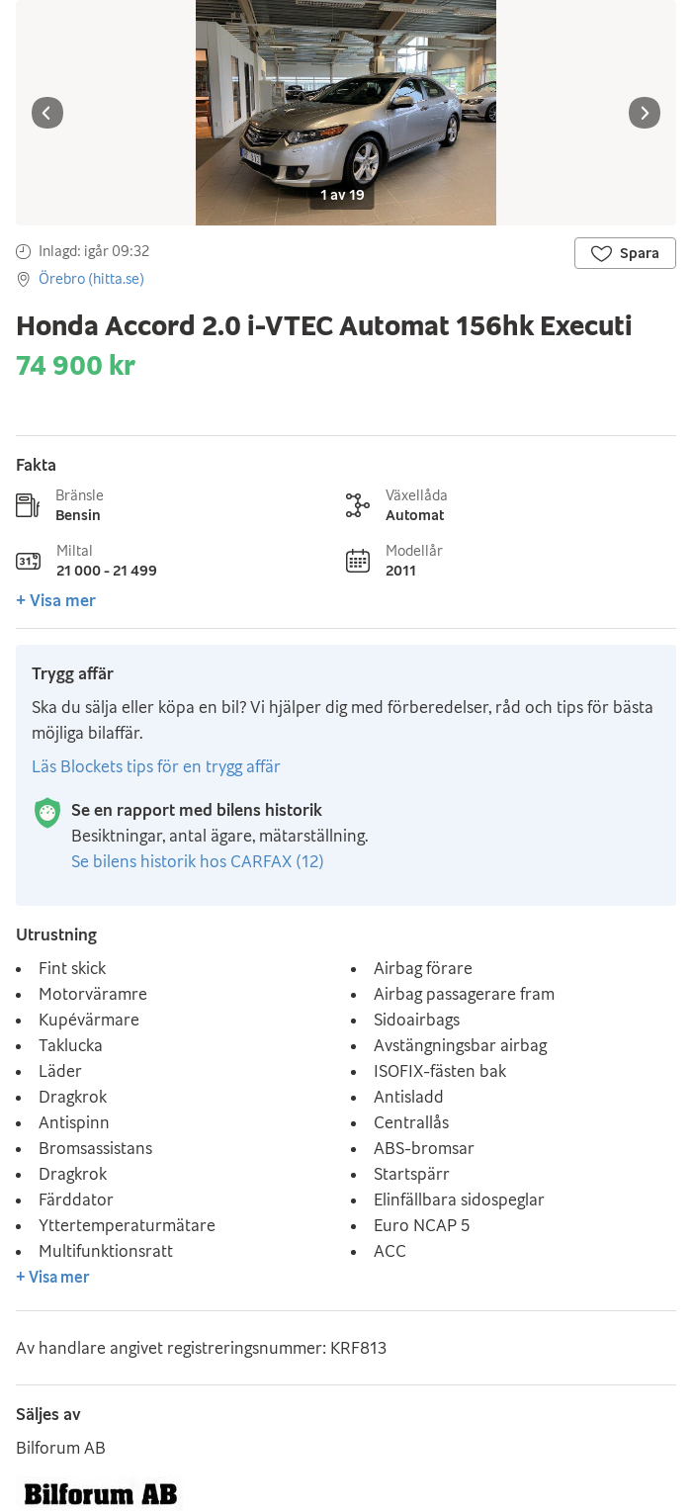Save the listing with Spara button
The height and width of the screenshot is (1511, 692).
pyautogui.click(x=625, y=253)
